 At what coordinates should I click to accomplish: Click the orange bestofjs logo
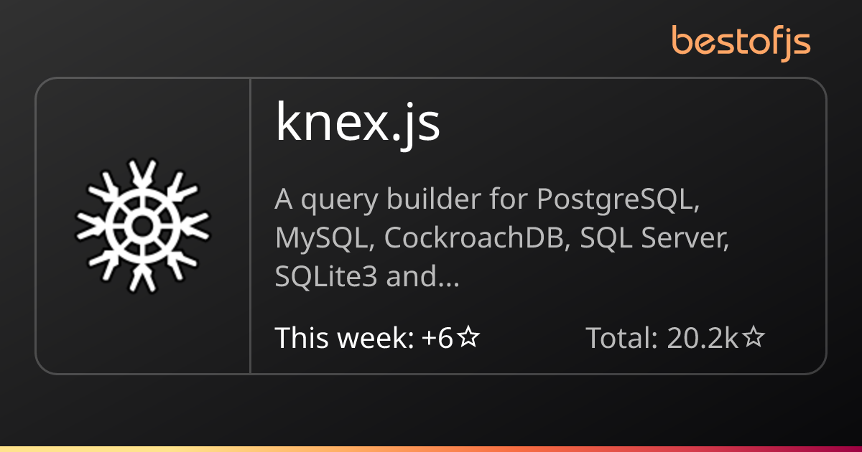(x=741, y=42)
